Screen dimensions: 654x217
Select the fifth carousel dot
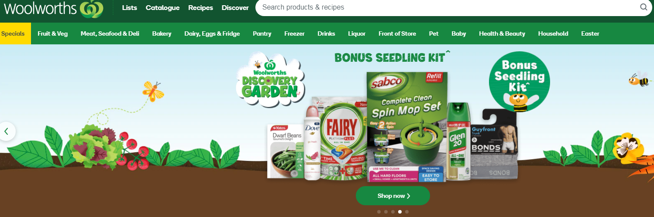[x=407, y=212]
